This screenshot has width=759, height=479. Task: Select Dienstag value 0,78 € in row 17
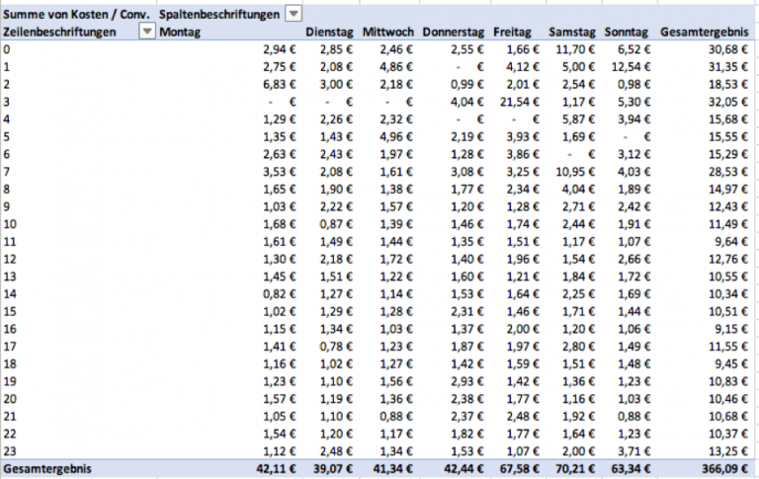336,347
